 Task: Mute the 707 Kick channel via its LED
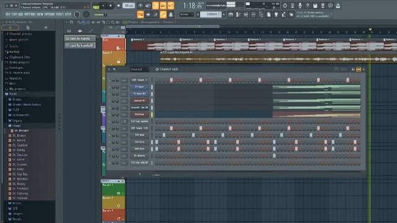click(x=110, y=142)
